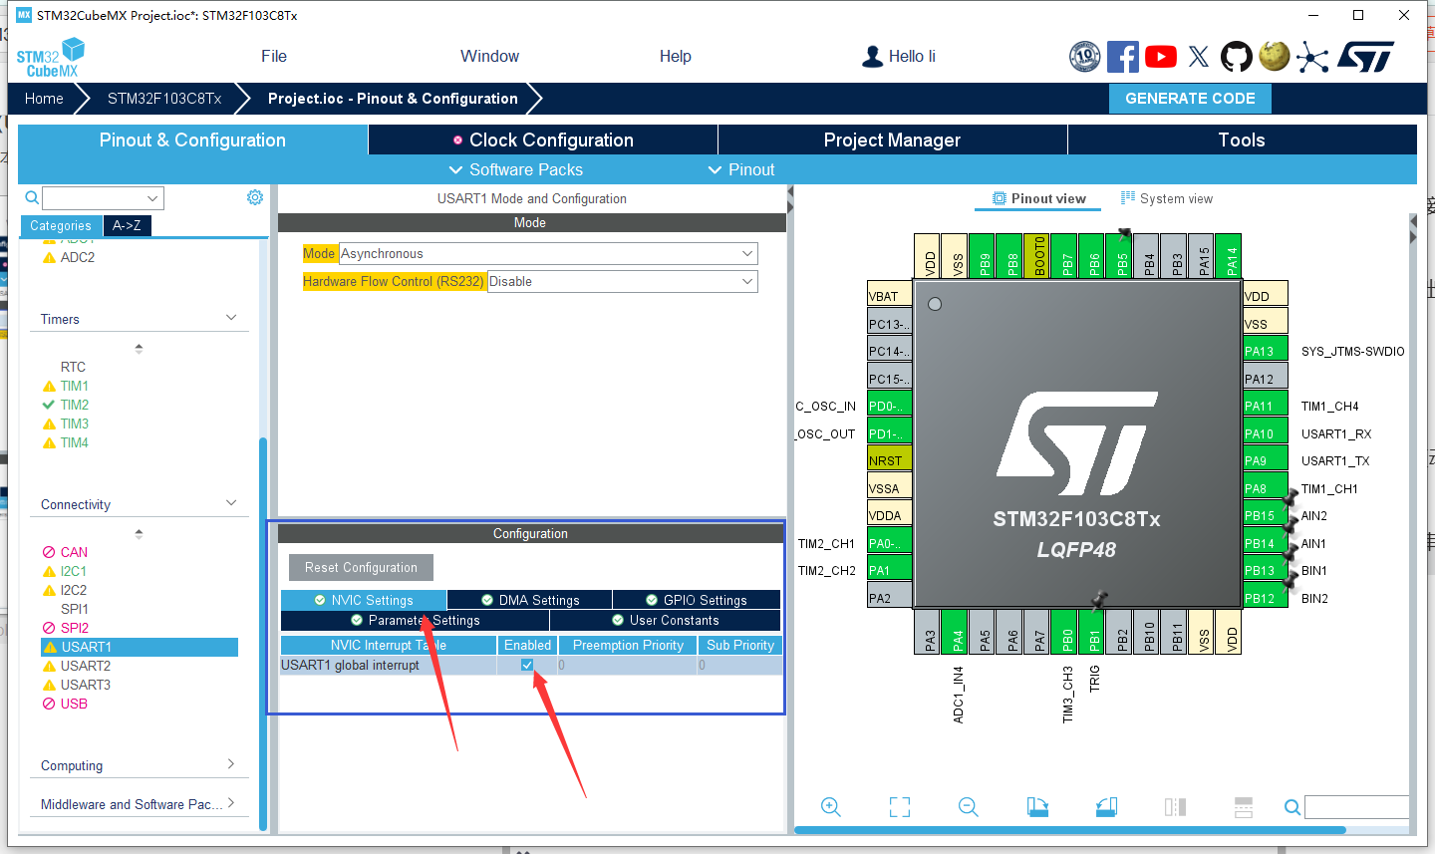Click the Reset Configuration button
1435x854 pixels.
(x=361, y=567)
